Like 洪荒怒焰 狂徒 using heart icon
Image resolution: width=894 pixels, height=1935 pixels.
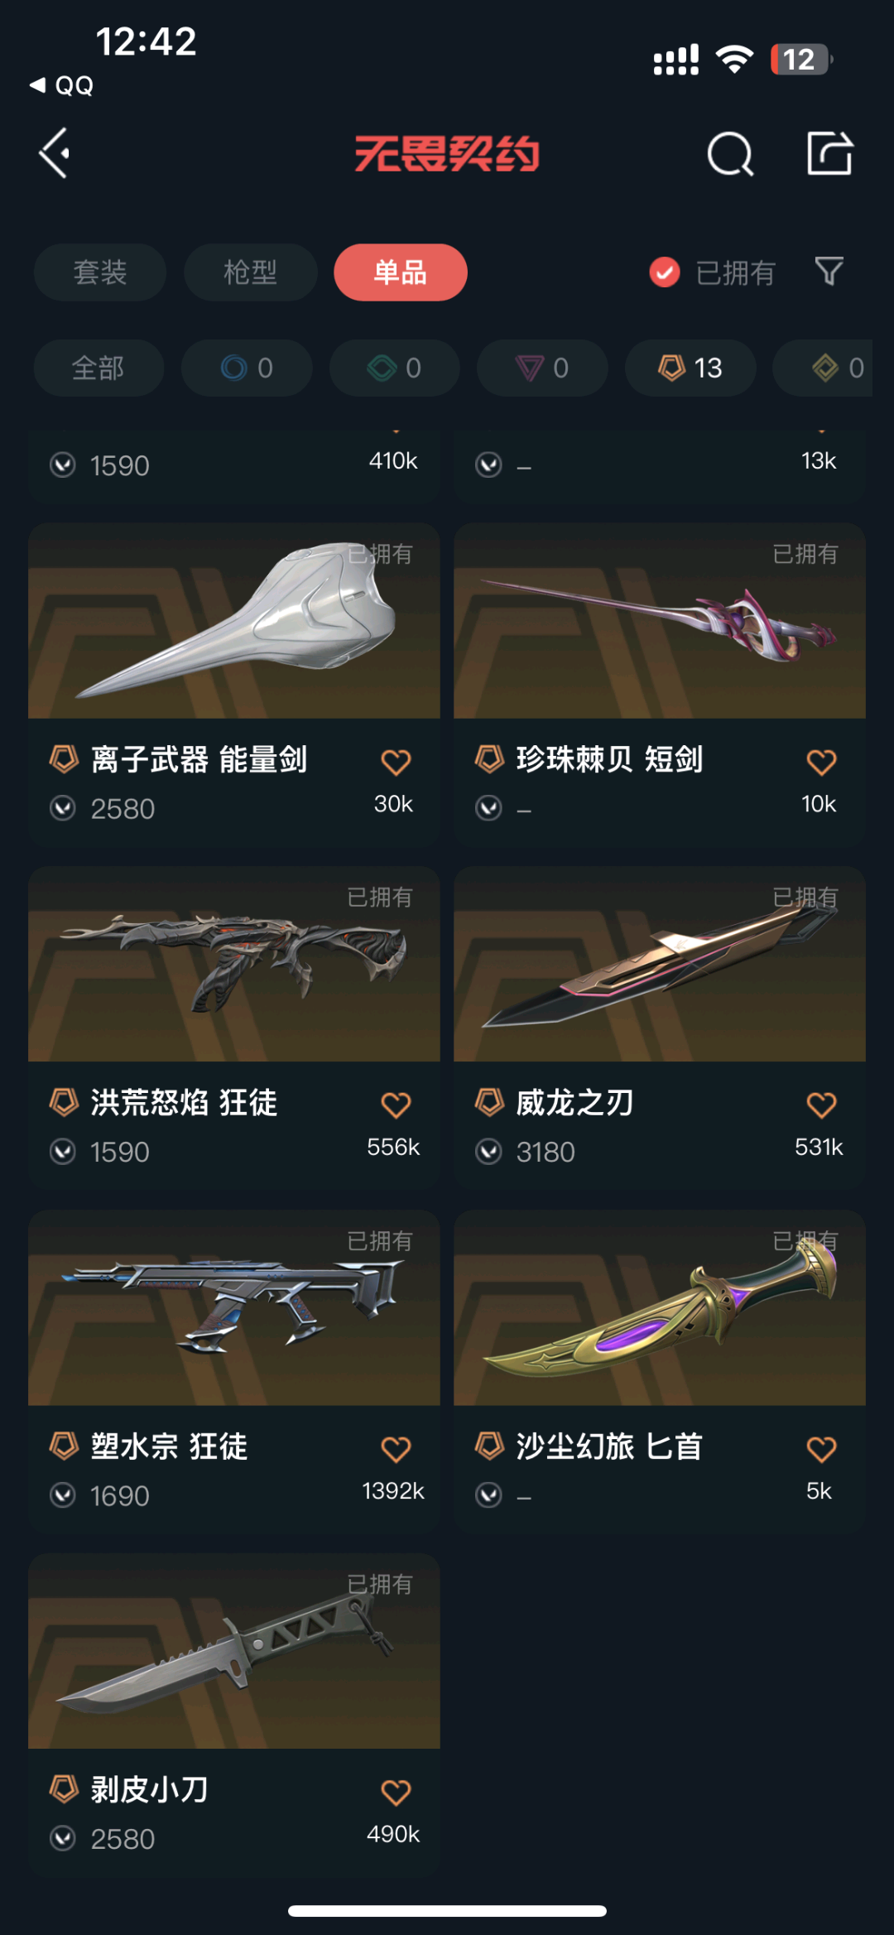[396, 1105]
